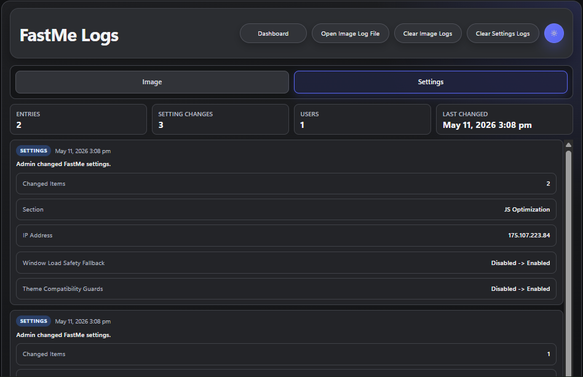
Task: Click the Window Load Safety Fallback row
Action: click(286, 263)
